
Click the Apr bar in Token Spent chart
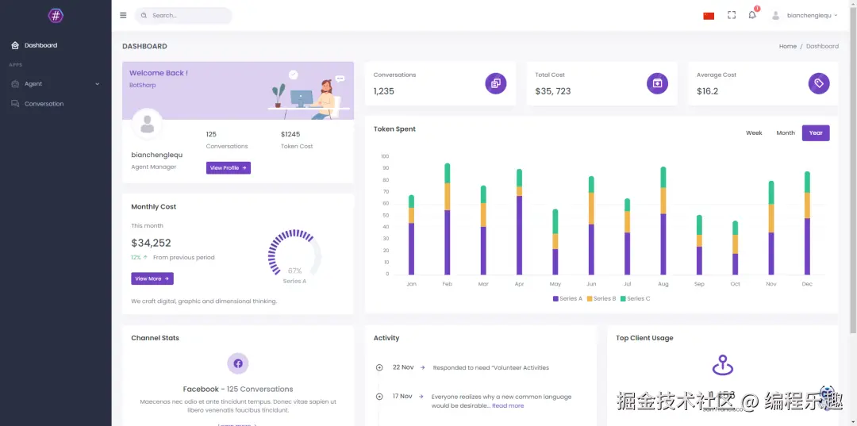[x=519, y=222]
